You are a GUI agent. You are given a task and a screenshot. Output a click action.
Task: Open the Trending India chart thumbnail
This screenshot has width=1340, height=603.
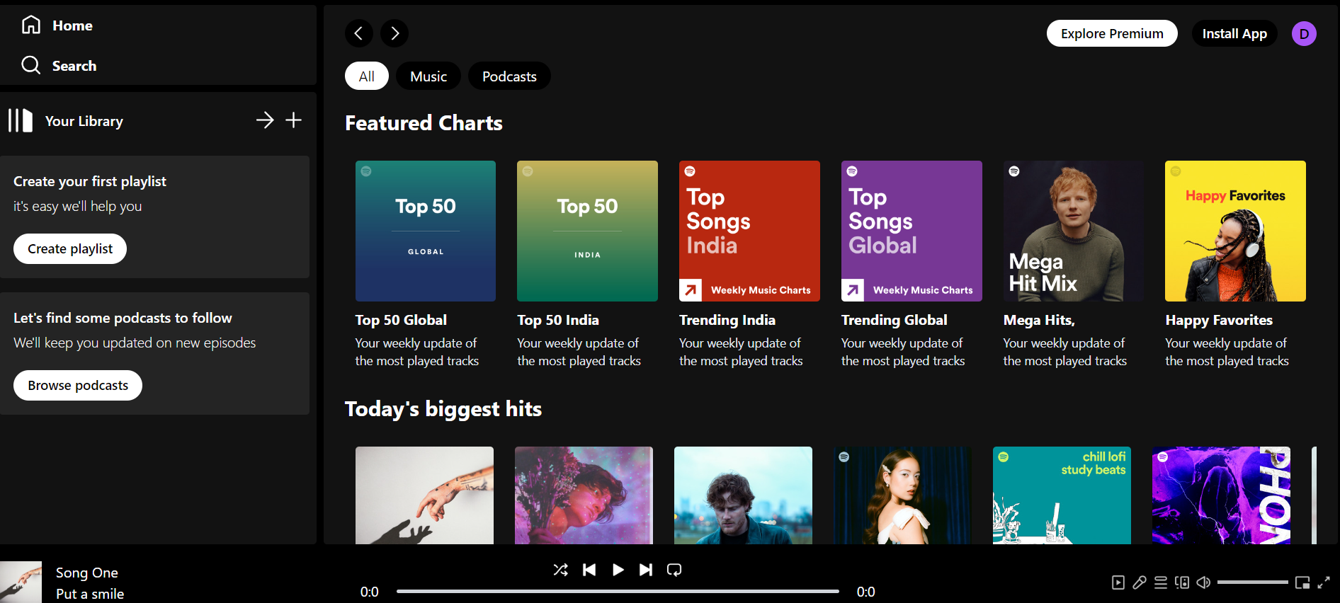click(749, 231)
